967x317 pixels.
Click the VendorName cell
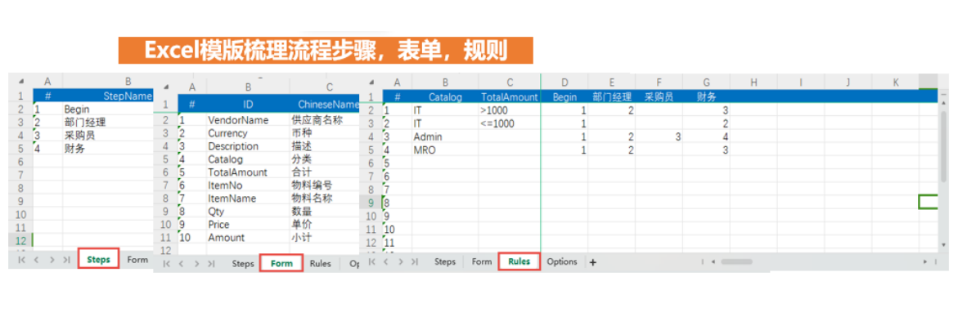[x=248, y=120]
